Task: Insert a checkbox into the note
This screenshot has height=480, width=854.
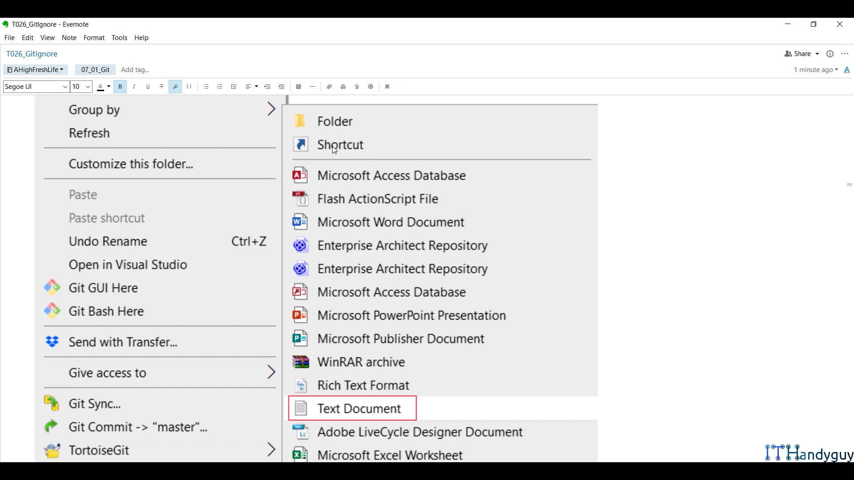Action: 234,87
